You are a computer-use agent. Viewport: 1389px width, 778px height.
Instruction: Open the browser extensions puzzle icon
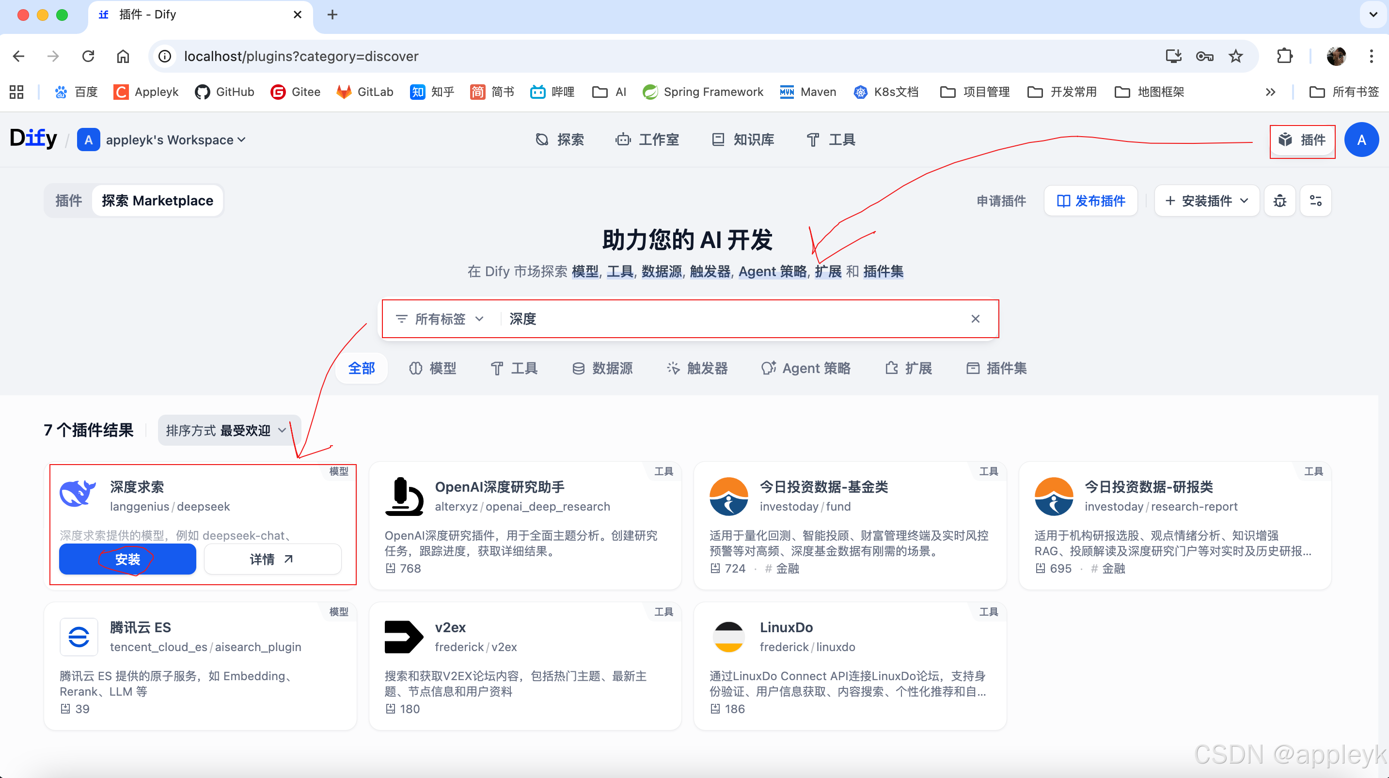1284,56
